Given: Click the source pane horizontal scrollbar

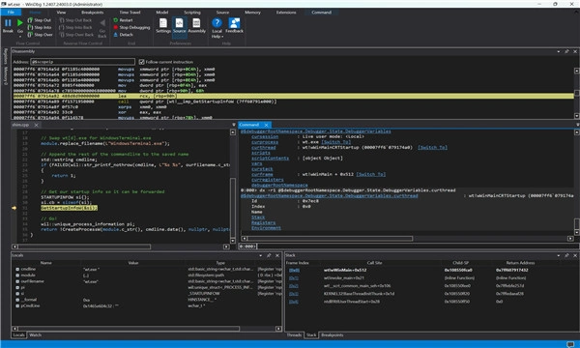Looking at the screenshot, I should (84, 246).
